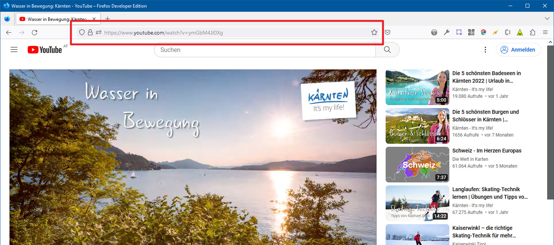This screenshot has width=554, height=245.
Task: Click the bookmark star in address bar
Action: pos(374,33)
